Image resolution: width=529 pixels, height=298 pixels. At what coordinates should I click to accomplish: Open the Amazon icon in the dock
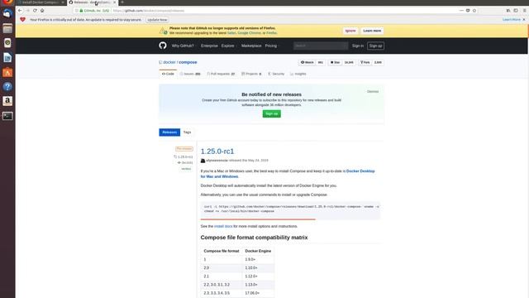(x=7, y=101)
